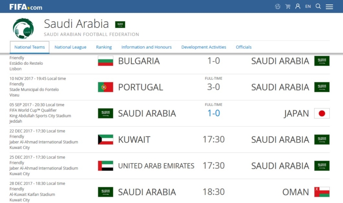343x203 pixels.
Task: Open the user account icon
Action: [298, 6]
